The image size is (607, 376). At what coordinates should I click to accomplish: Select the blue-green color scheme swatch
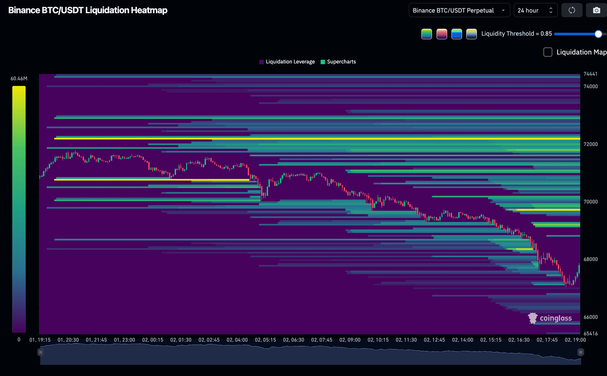pyautogui.click(x=457, y=34)
